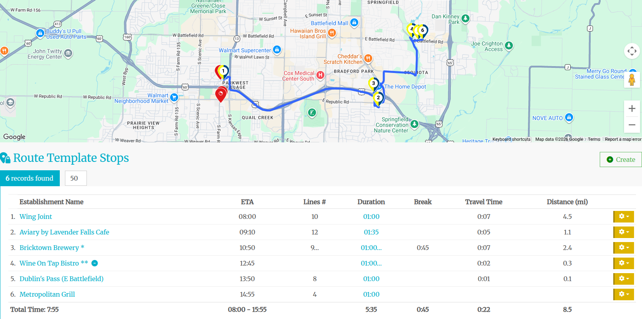Open map Keyboard shortcuts
642x319 pixels.
(x=511, y=139)
